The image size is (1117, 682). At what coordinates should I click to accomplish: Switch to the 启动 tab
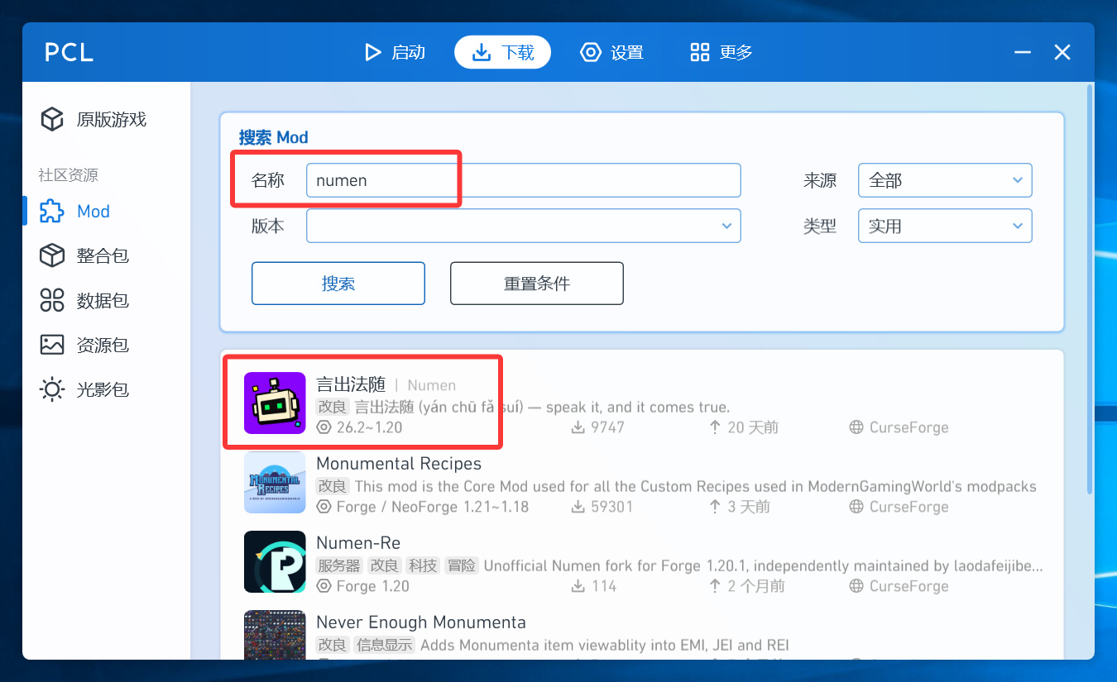click(395, 53)
